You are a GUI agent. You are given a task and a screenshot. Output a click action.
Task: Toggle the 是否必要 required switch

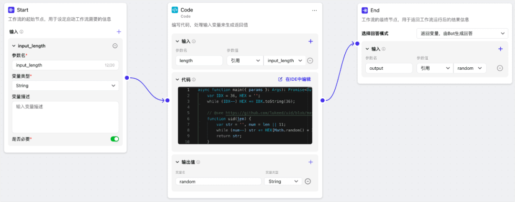coord(114,139)
